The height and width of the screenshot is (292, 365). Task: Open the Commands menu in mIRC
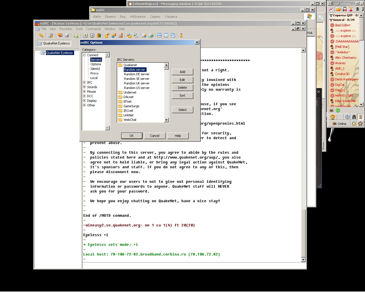(x=94, y=29)
